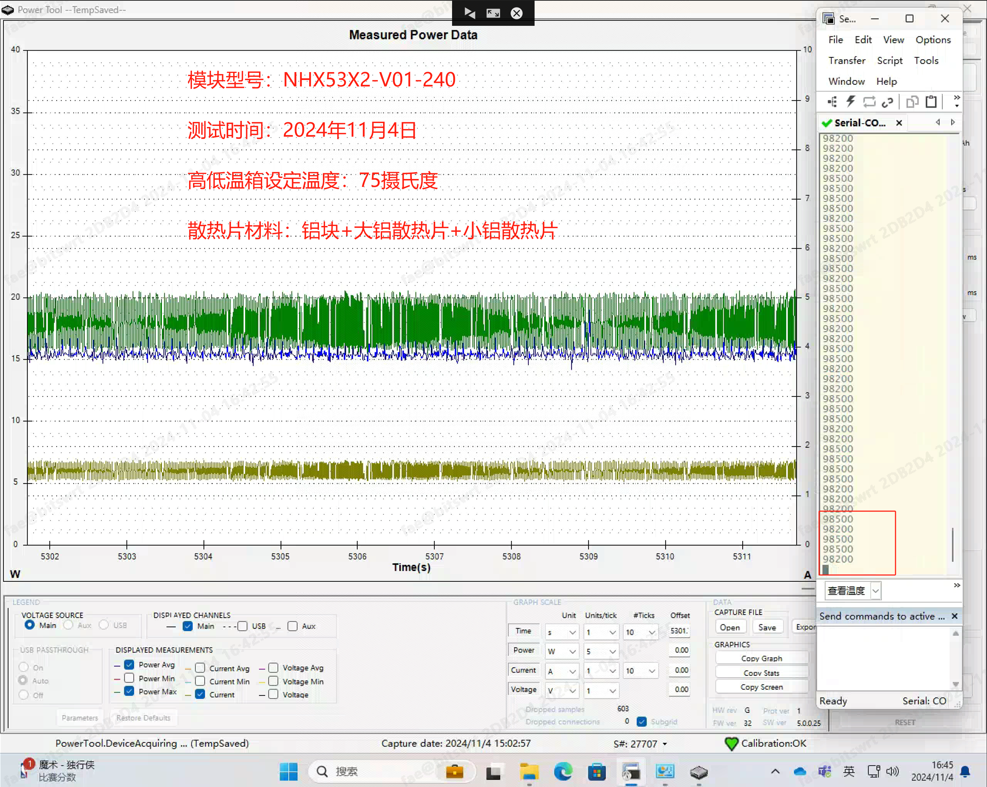
Task: Click the Reconnect arrows toolbar icon
Action: click(869, 102)
